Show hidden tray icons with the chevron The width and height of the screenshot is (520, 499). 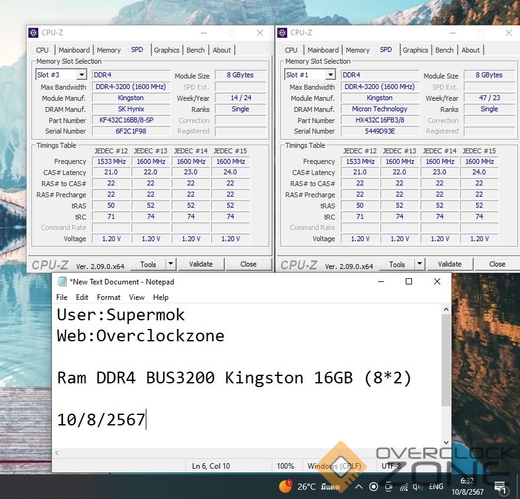(358, 487)
